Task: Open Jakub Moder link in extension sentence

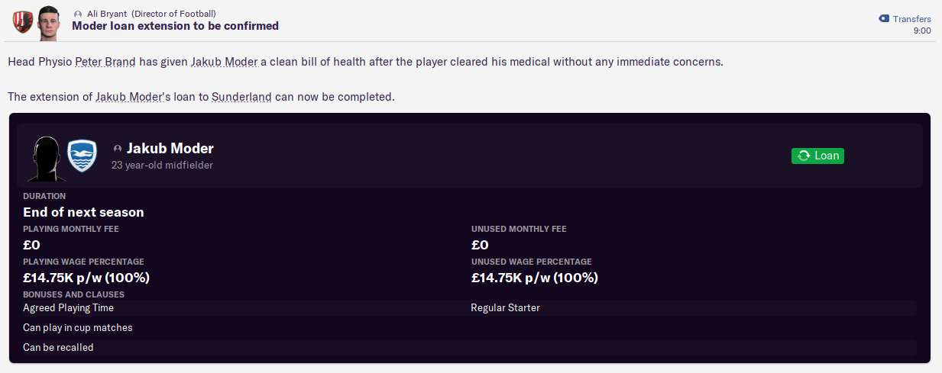Action: tap(129, 98)
